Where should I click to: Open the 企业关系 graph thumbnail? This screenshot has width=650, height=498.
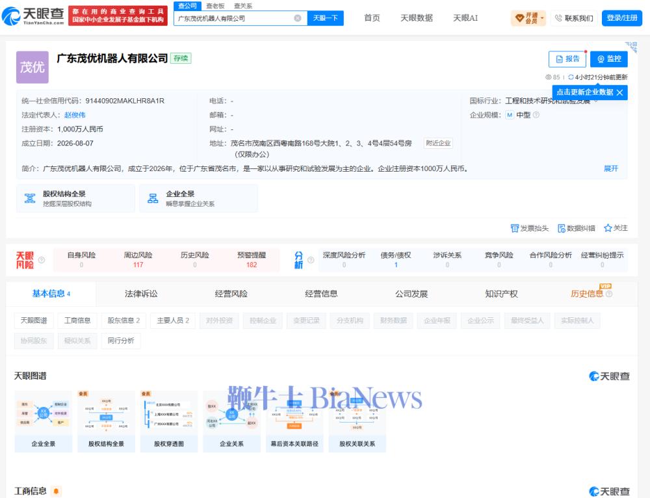pos(232,421)
